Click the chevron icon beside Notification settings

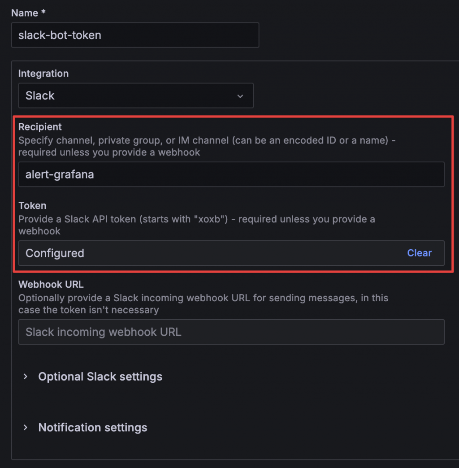(26, 428)
